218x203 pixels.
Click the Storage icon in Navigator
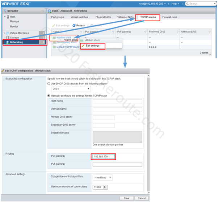click(8, 38)
